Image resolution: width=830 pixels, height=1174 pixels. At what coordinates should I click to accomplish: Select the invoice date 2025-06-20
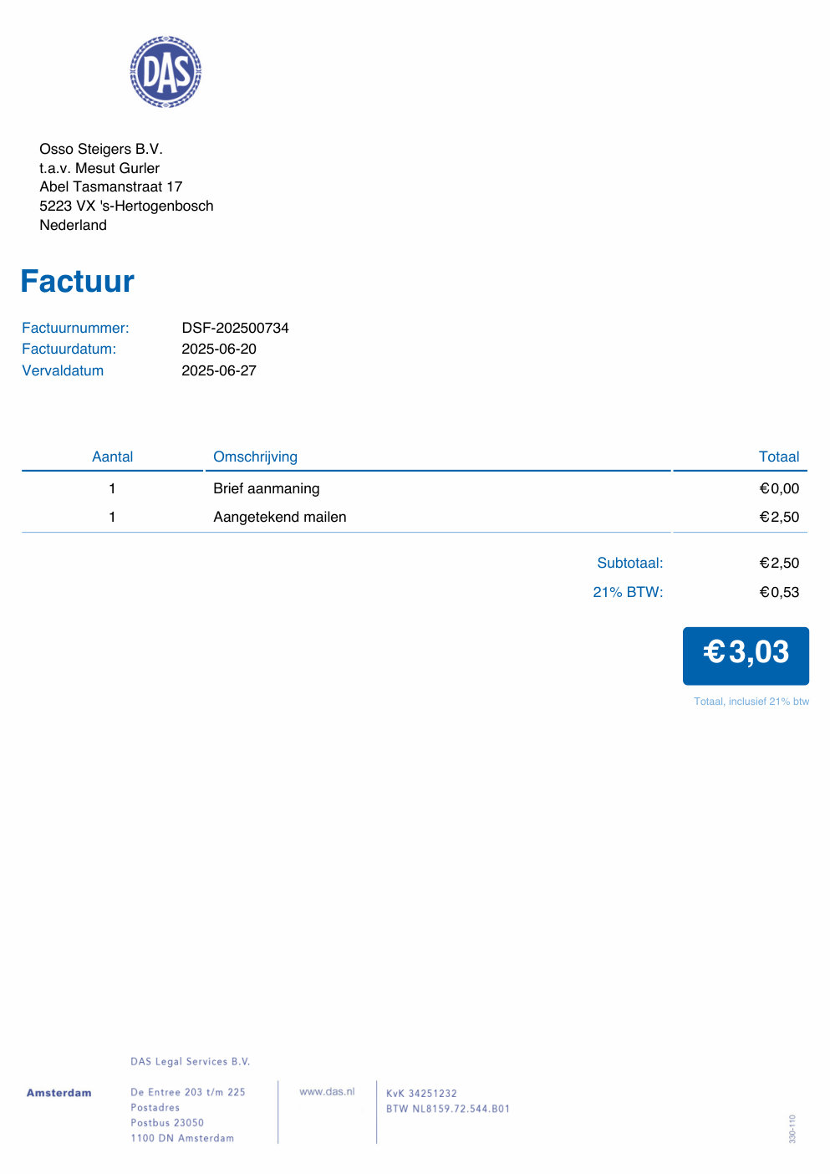coord(219,349)
